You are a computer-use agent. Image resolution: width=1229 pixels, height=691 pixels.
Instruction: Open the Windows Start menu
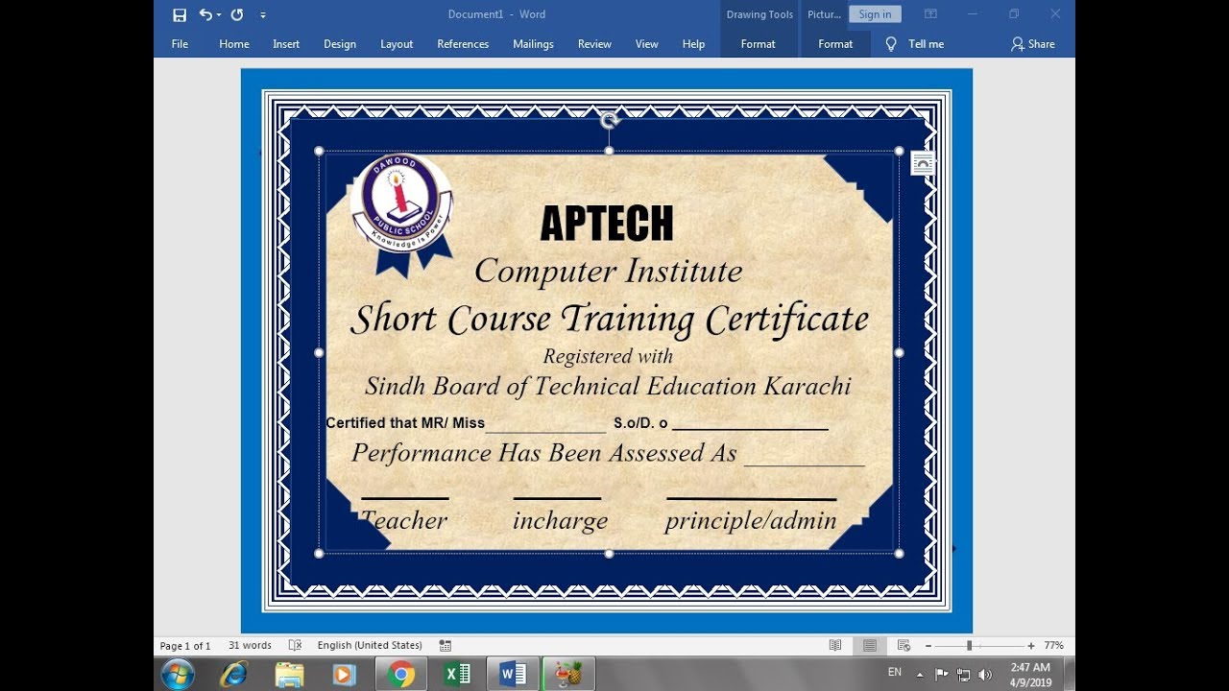[x=179, y=675]
